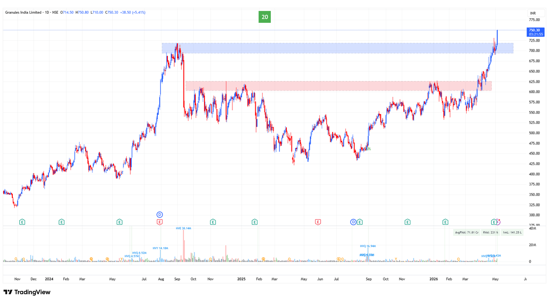Screen dimensions: 549x301
Task: Click the Aug label on time axis
Action: click(161, 279)
